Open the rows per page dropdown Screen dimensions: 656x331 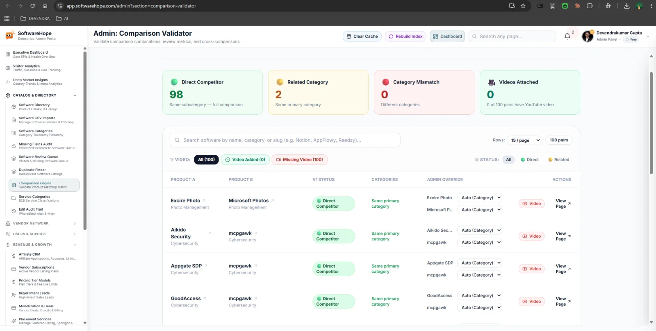525,140
